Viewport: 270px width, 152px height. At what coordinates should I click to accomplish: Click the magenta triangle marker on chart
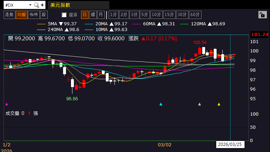tap(6, 104)
